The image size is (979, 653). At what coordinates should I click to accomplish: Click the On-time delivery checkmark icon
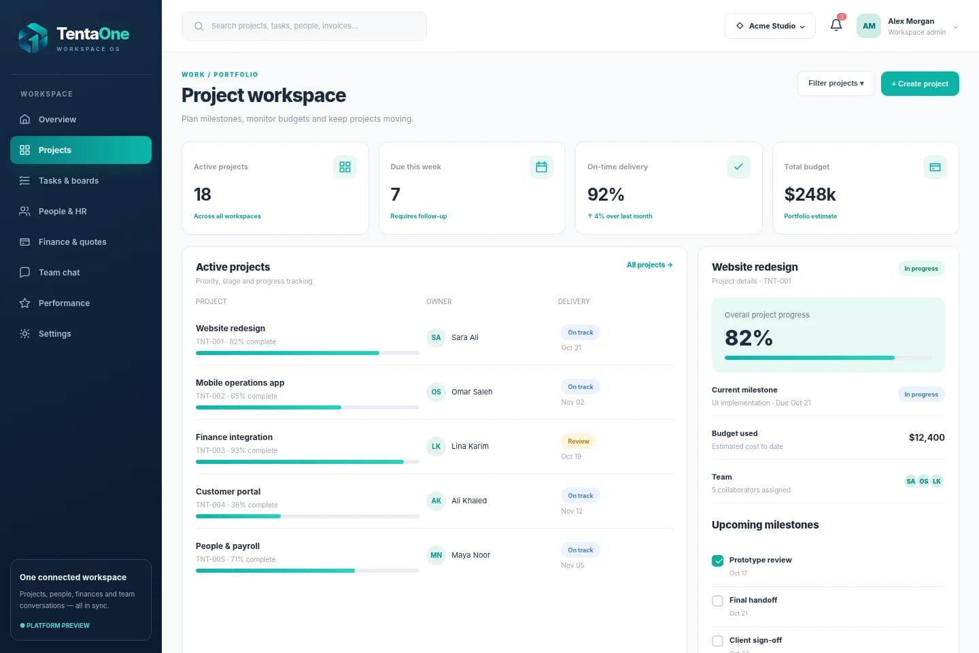pos(738,167)
